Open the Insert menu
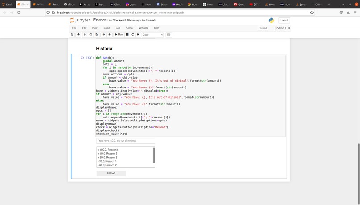The image size is (360, 205). coord(107,28)
